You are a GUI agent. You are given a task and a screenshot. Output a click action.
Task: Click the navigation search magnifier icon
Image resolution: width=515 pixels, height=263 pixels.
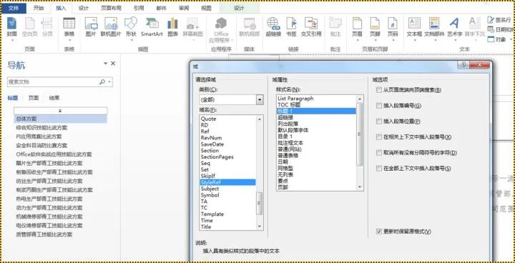102,81
